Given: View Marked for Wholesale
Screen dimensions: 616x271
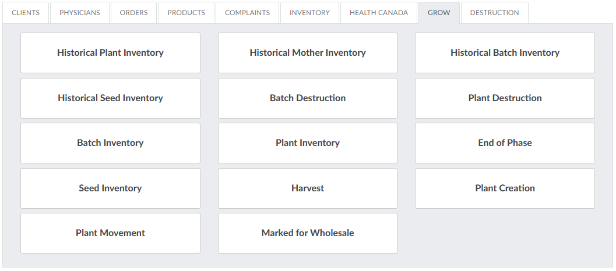Looking at the screenshot, I should tap(308, 233).
